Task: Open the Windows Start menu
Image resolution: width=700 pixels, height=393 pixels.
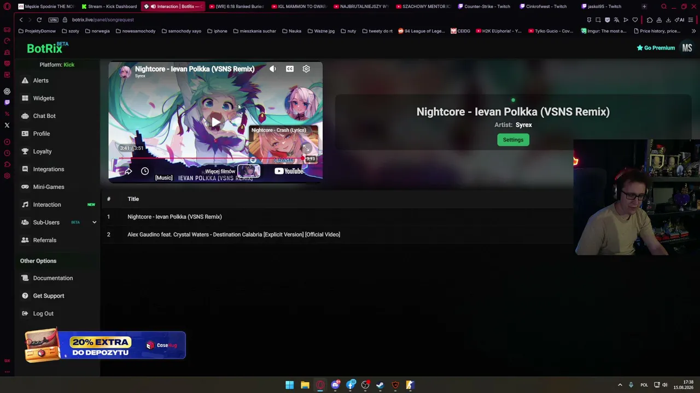Action: (x=289, y=385)
